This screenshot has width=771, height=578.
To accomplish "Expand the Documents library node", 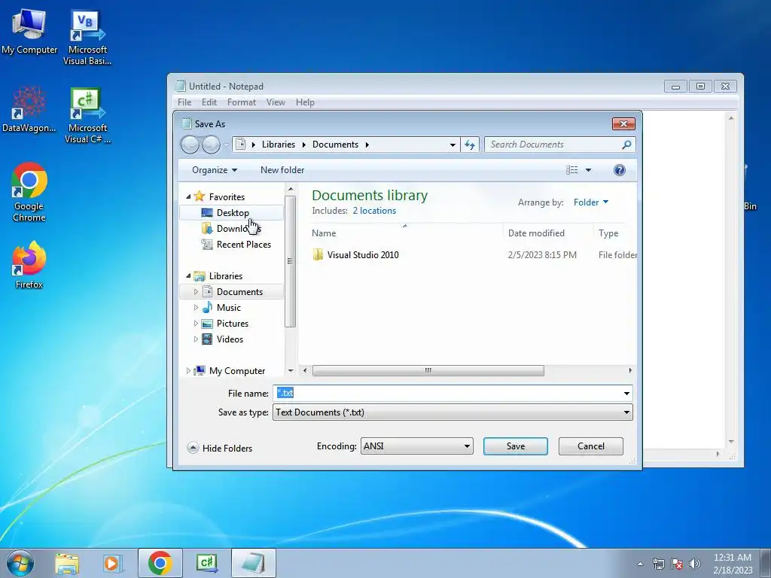I will click(x=196, y=292).
